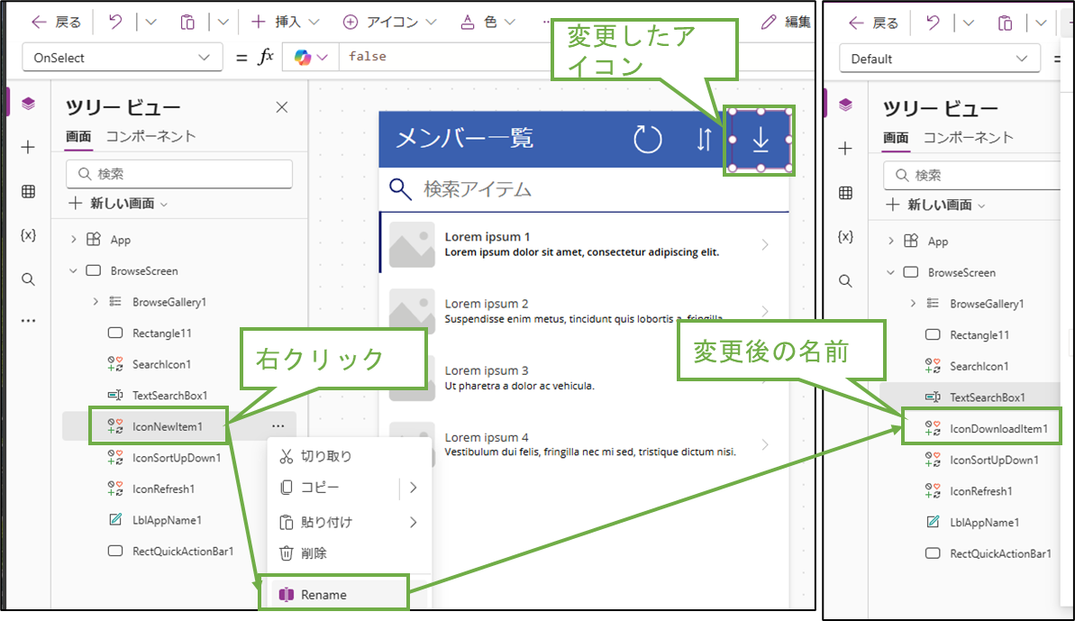The width and height of the screenshot is (1075, 621).
Task: Expand BrowseGallery1 in left tree
Action: click(96, 302)
